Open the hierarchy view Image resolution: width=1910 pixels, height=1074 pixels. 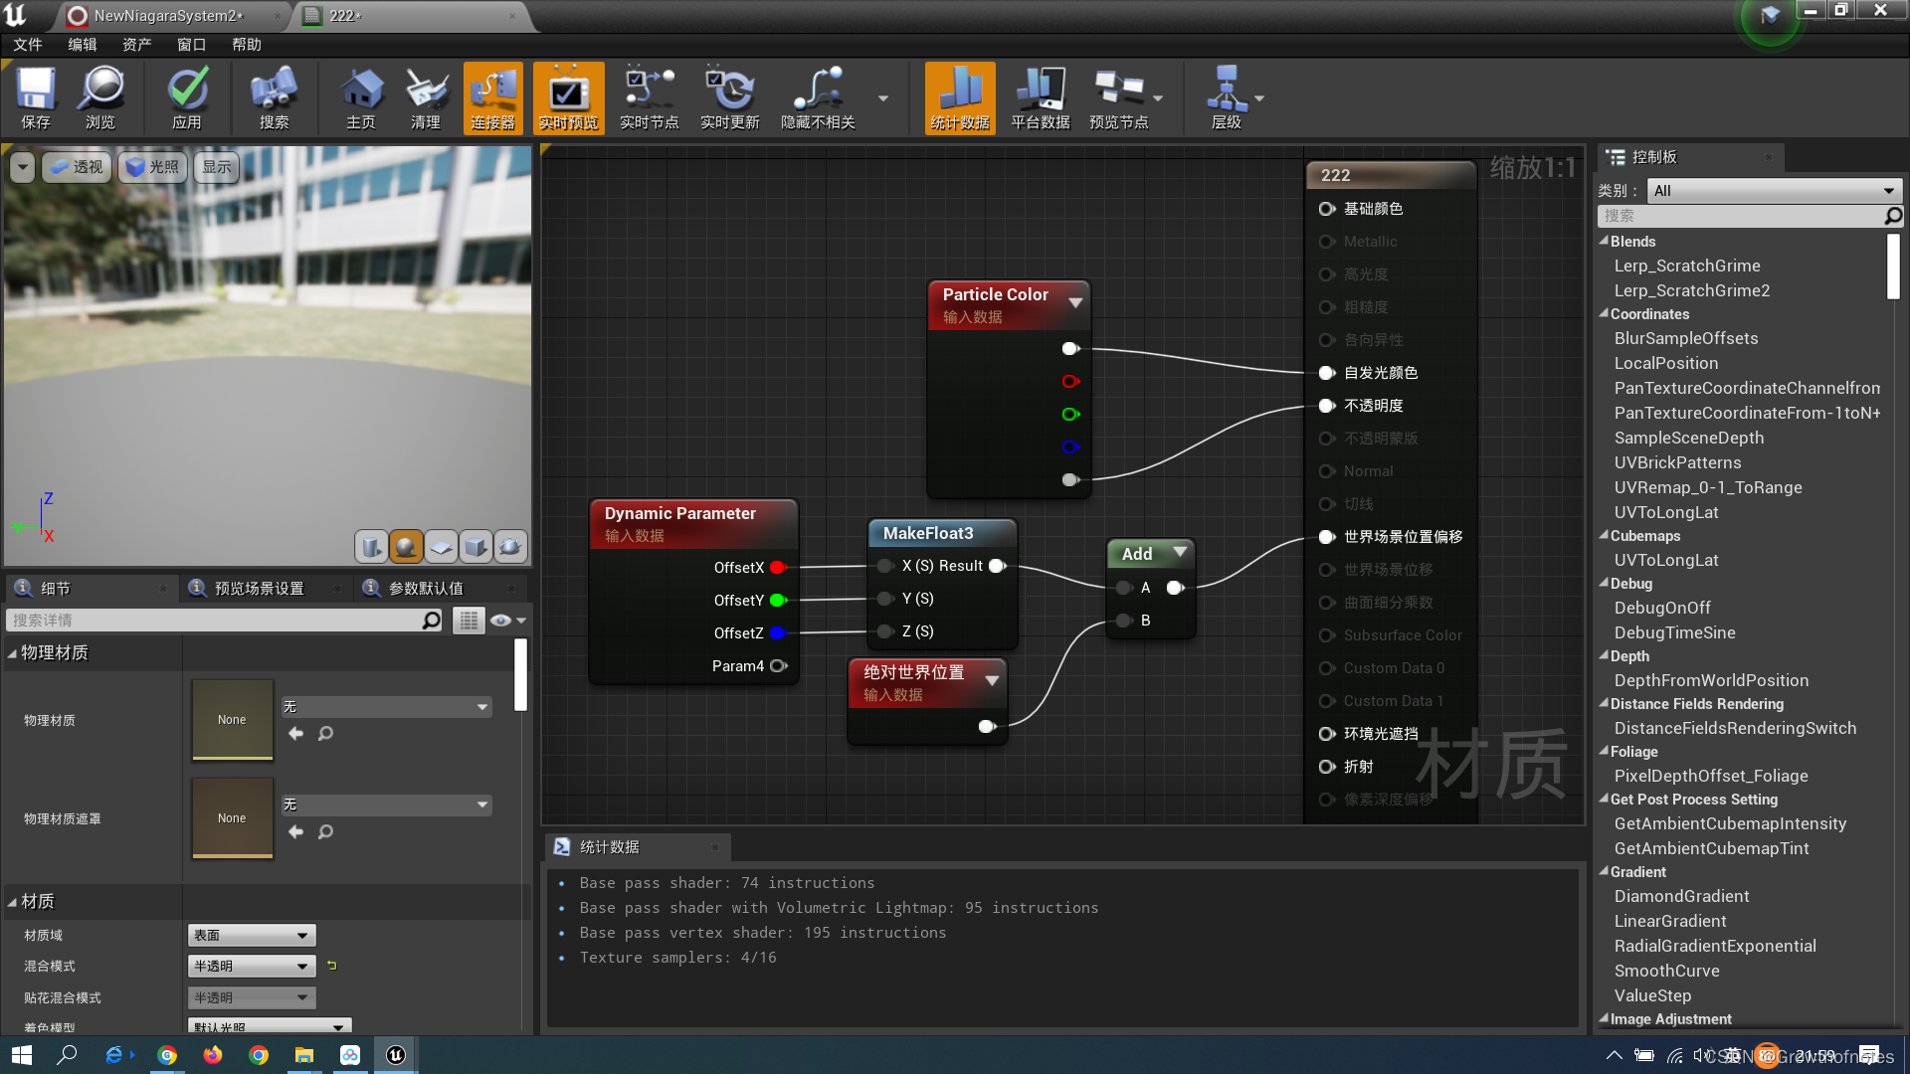point(1227,96)
